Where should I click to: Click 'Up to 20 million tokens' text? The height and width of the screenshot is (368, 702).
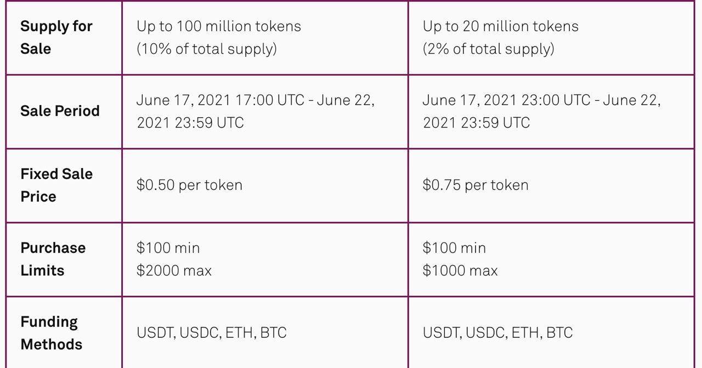(x=501, y=26)
